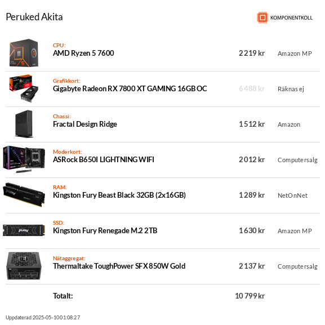
Task: Select the Kingston Fury Beast RAM image
Action: click(24, 195)
